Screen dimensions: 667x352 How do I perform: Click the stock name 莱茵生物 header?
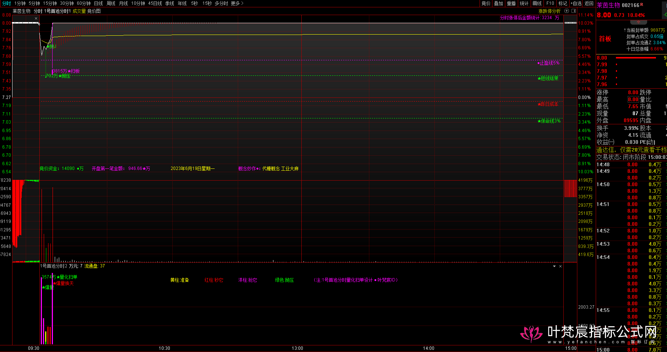(x=608, y=5)
